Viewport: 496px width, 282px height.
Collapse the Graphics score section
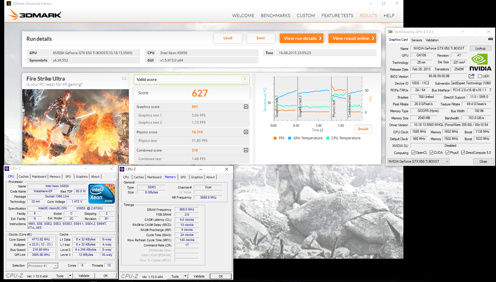[x=246, y=107]
